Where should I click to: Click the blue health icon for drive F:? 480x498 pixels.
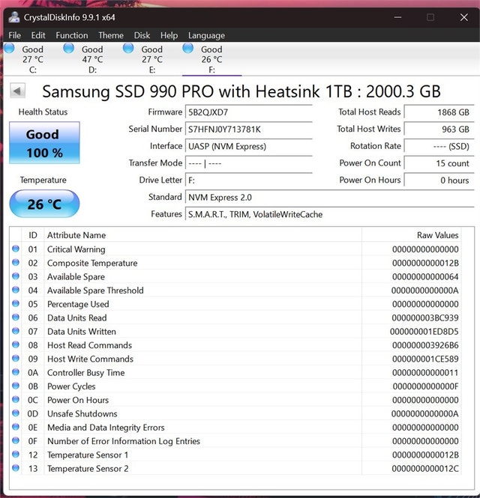coord(188,49)
